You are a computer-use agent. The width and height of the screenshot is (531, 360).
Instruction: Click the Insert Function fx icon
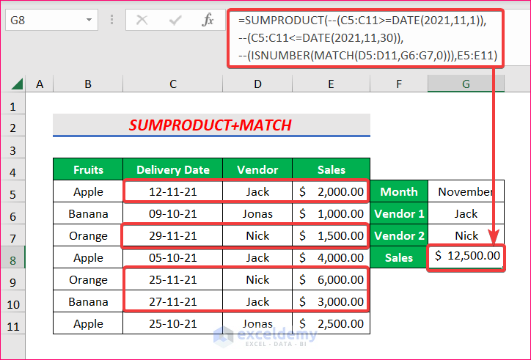[208, 20]
